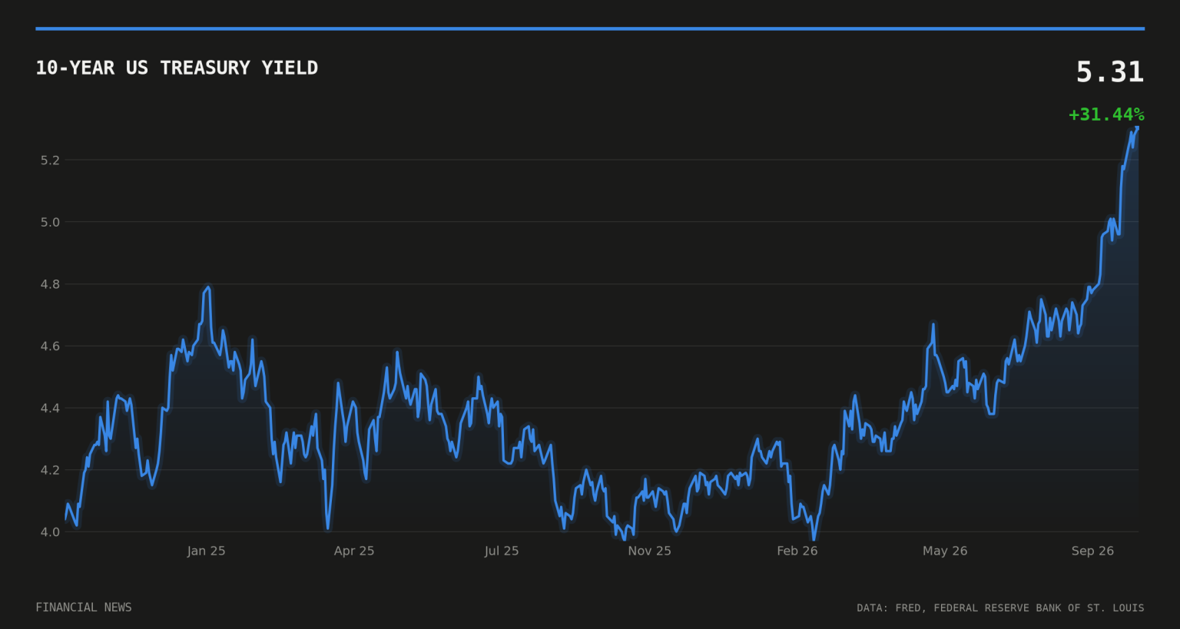Viewport: 1180px width, 629px height.
Task: Click the "May 26" x-axis date label
Action: (945, 551)
